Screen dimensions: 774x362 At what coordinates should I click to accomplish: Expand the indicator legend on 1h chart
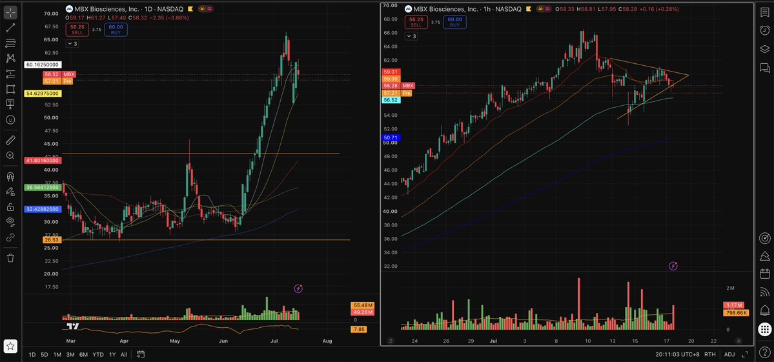[x=411, y=36]
